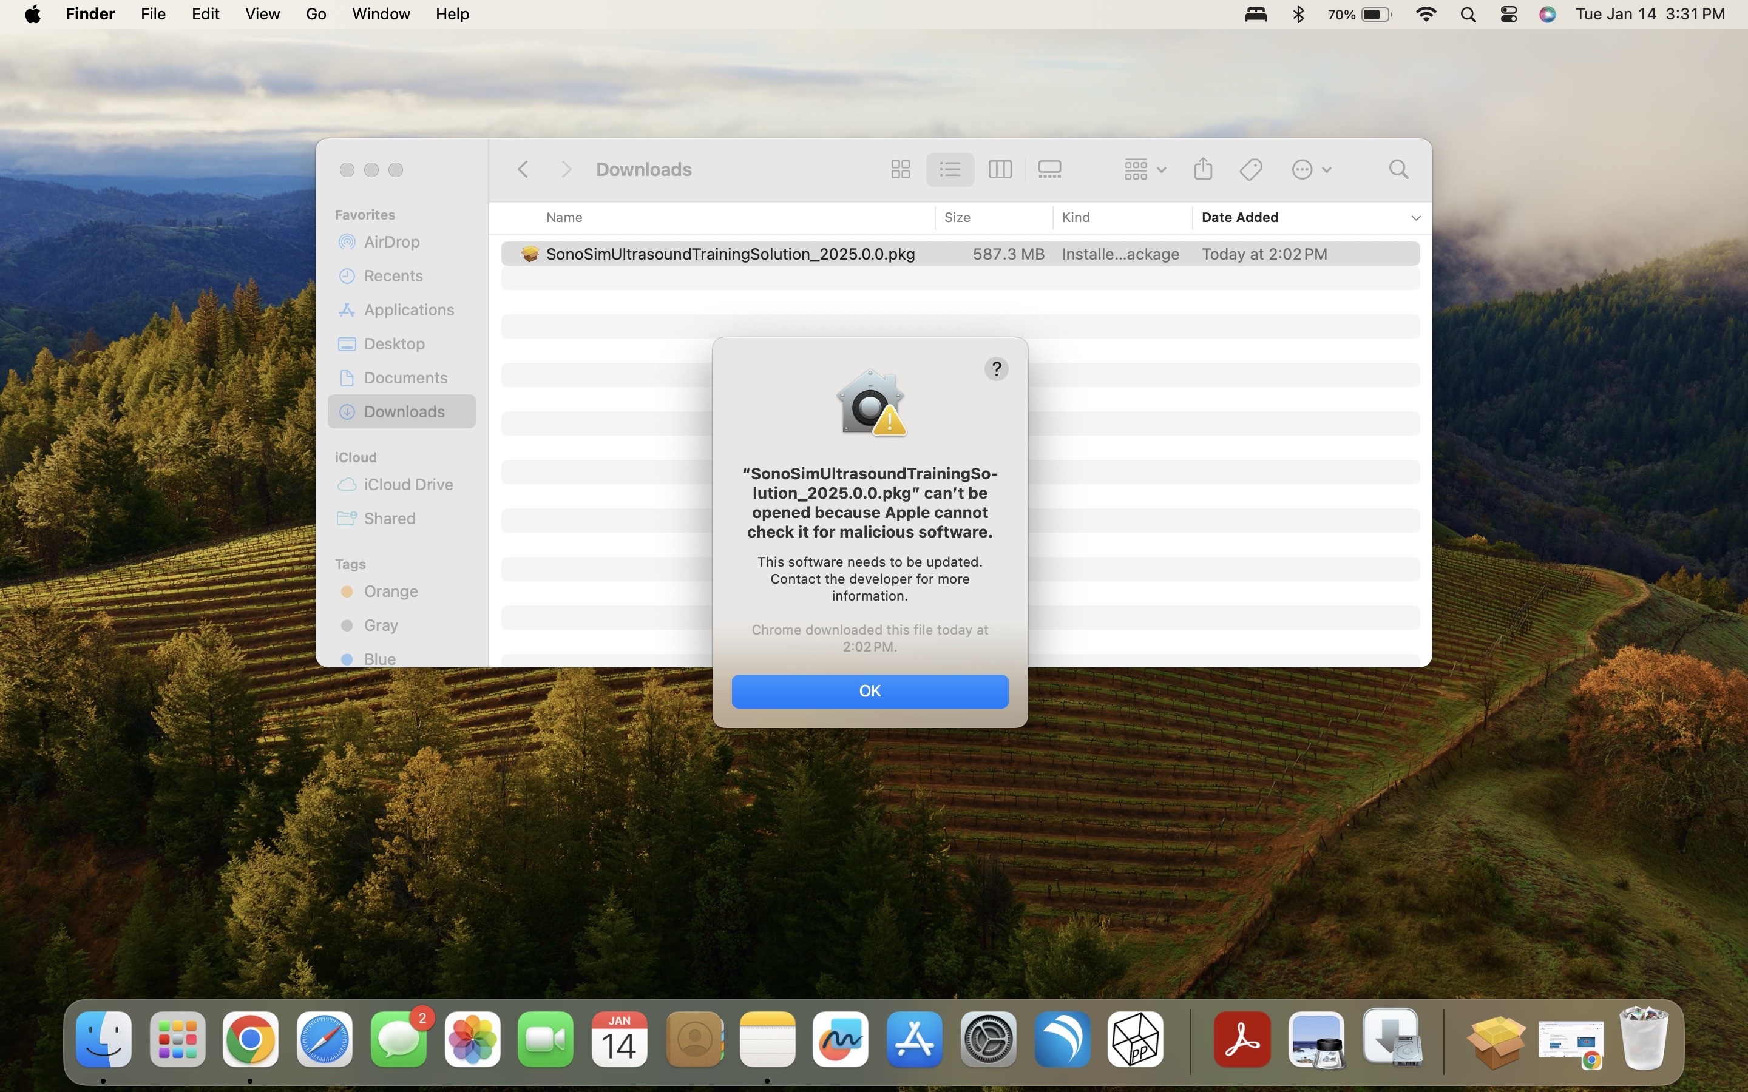Switch Finder to icon view
The width and height of the screenshot is (1748, 1092).
click(x=900, y=170)
